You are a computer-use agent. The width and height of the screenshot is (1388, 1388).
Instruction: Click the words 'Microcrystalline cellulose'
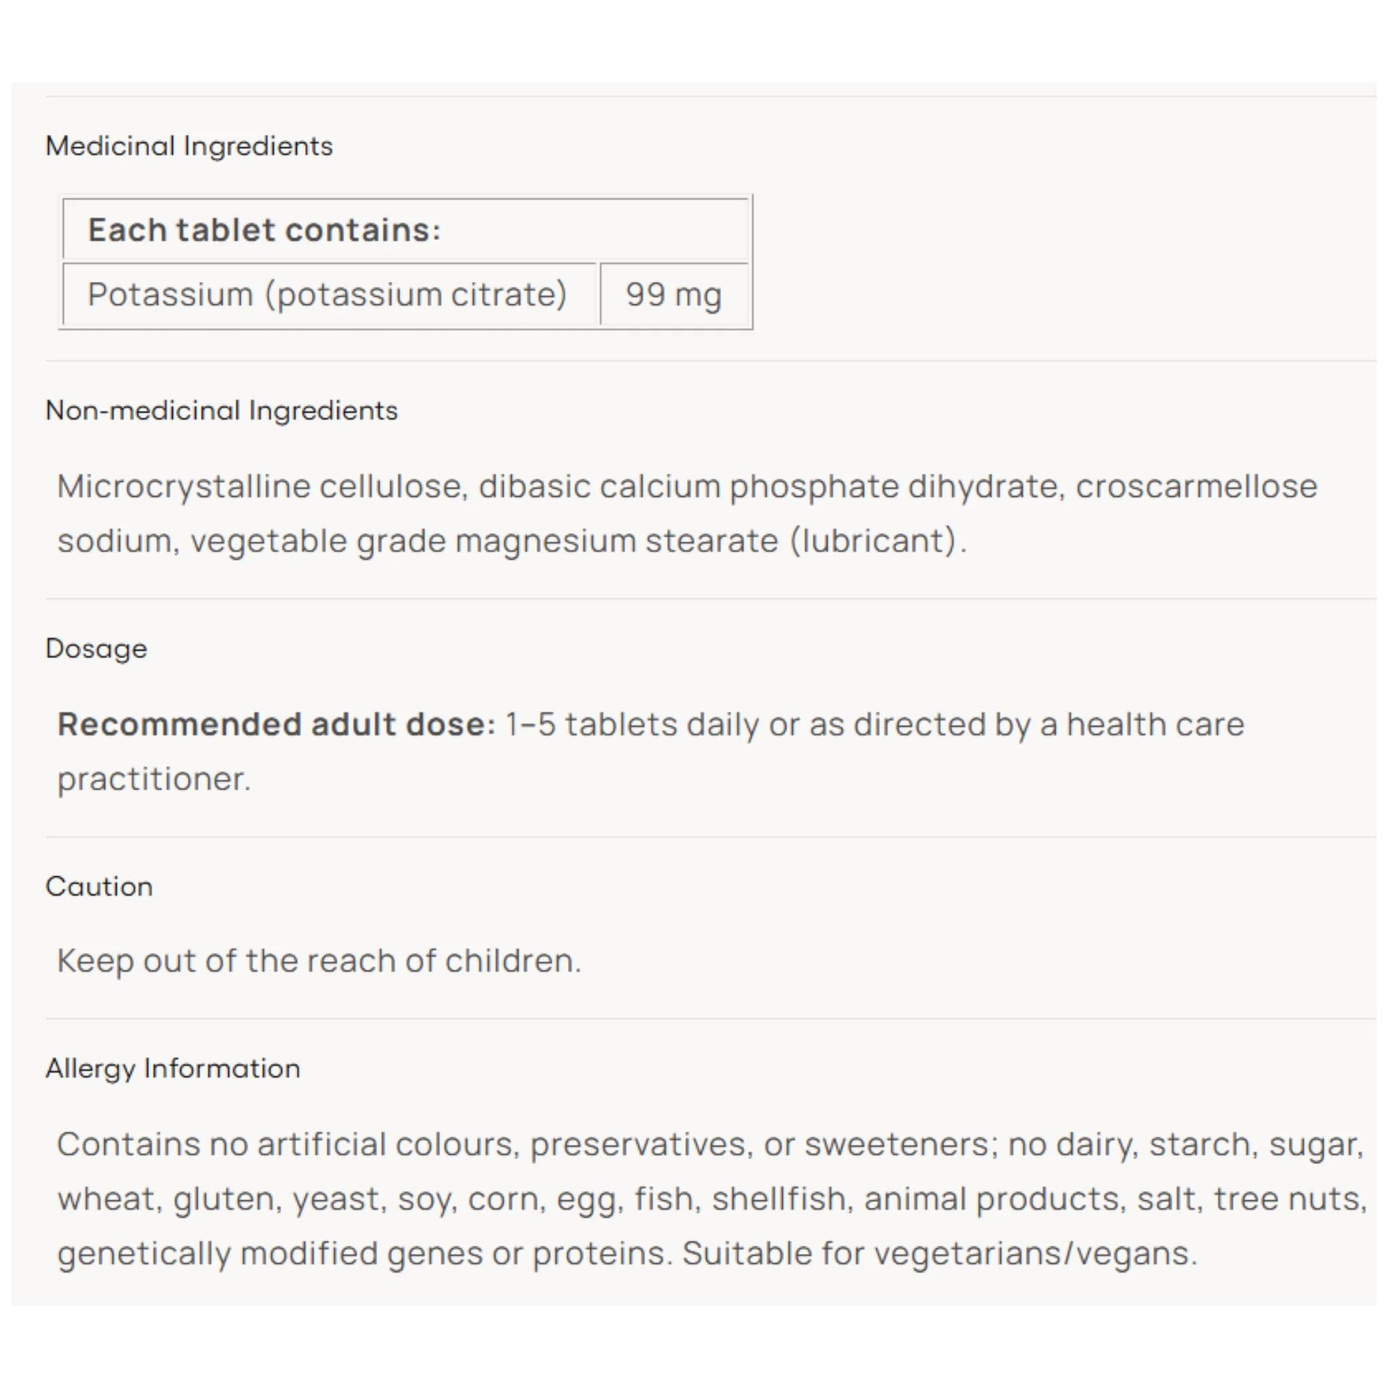(x=263, y=487)
